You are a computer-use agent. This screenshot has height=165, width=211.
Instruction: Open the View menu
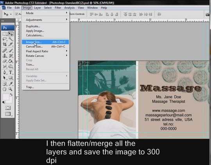point(81,8)
